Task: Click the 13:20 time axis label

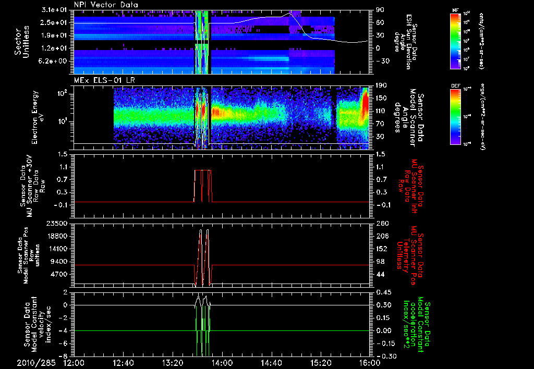Action: [173, 363]
